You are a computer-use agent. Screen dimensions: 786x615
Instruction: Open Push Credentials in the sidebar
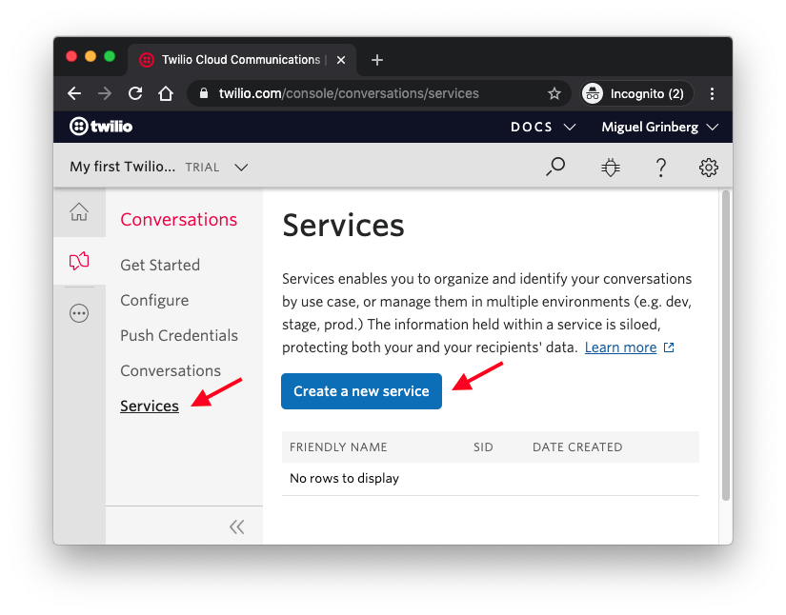[x=179, y=335]
